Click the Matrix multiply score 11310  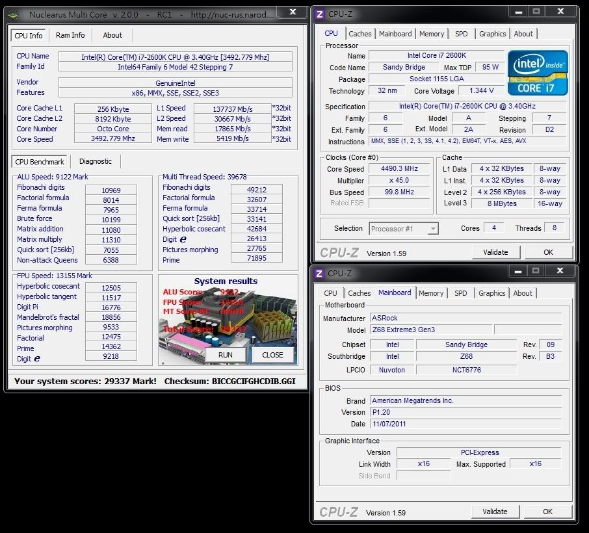tap(111, 240)
